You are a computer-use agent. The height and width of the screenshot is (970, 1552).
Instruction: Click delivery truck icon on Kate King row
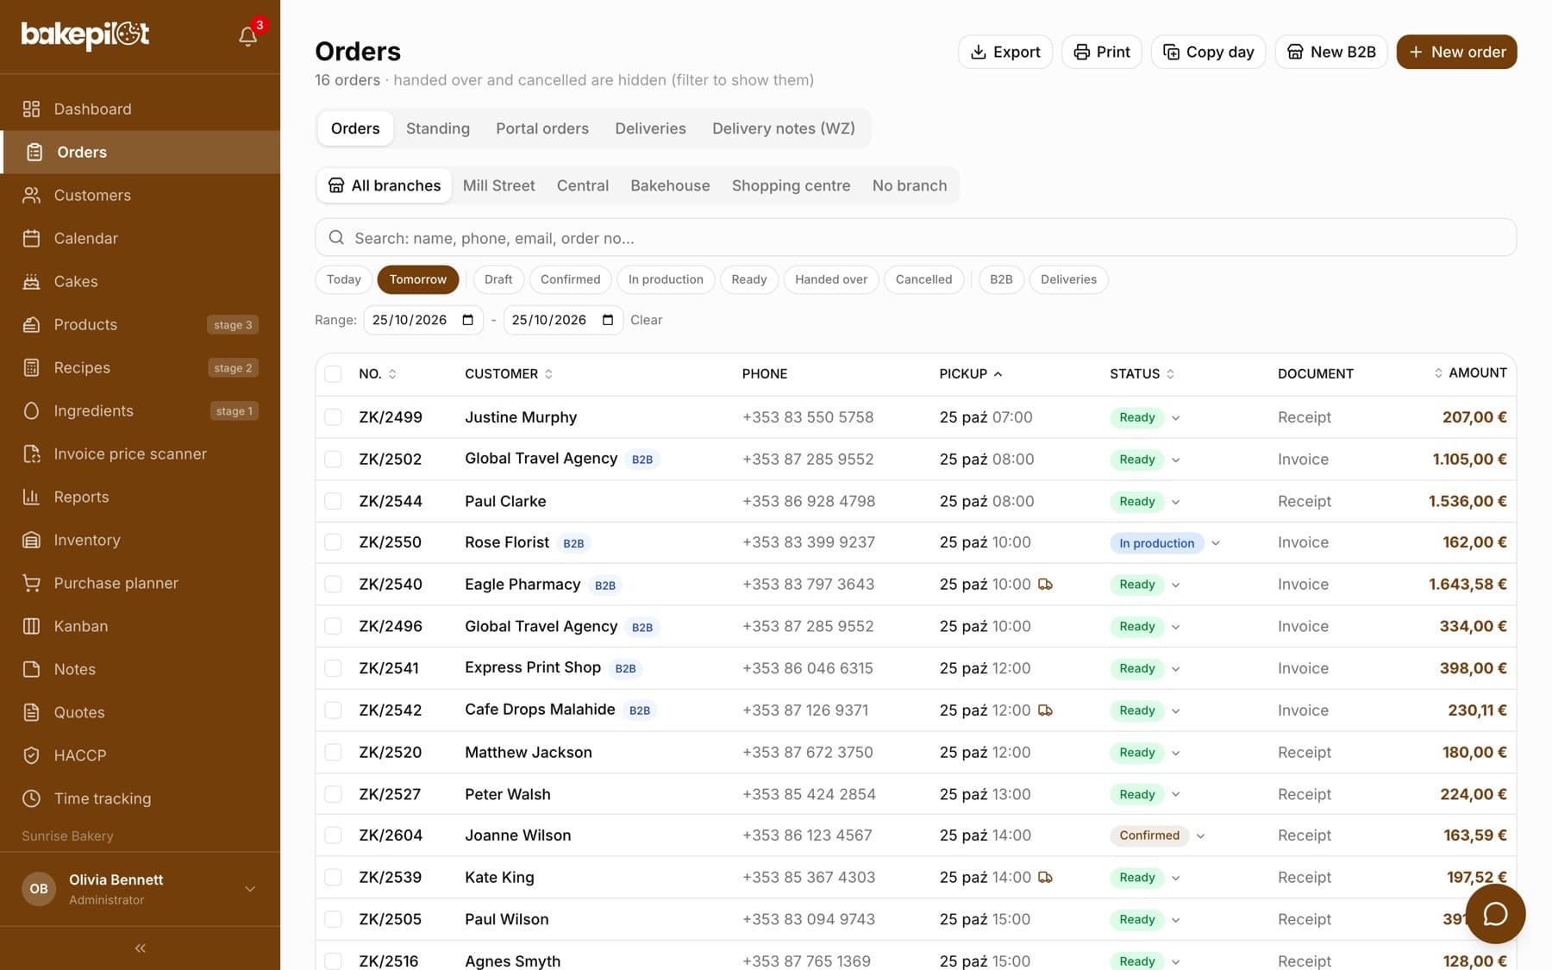pyautogui.click(x=1045, y=878)
